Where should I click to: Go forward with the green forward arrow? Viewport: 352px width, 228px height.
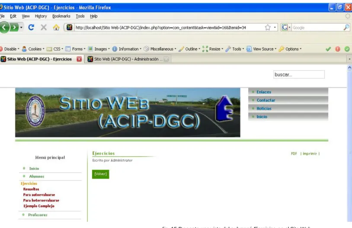coord(14,27)
